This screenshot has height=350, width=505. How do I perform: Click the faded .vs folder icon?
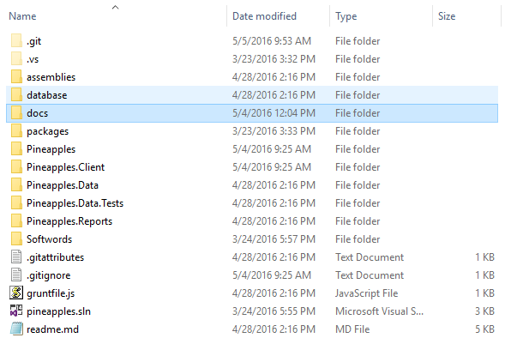16,58
